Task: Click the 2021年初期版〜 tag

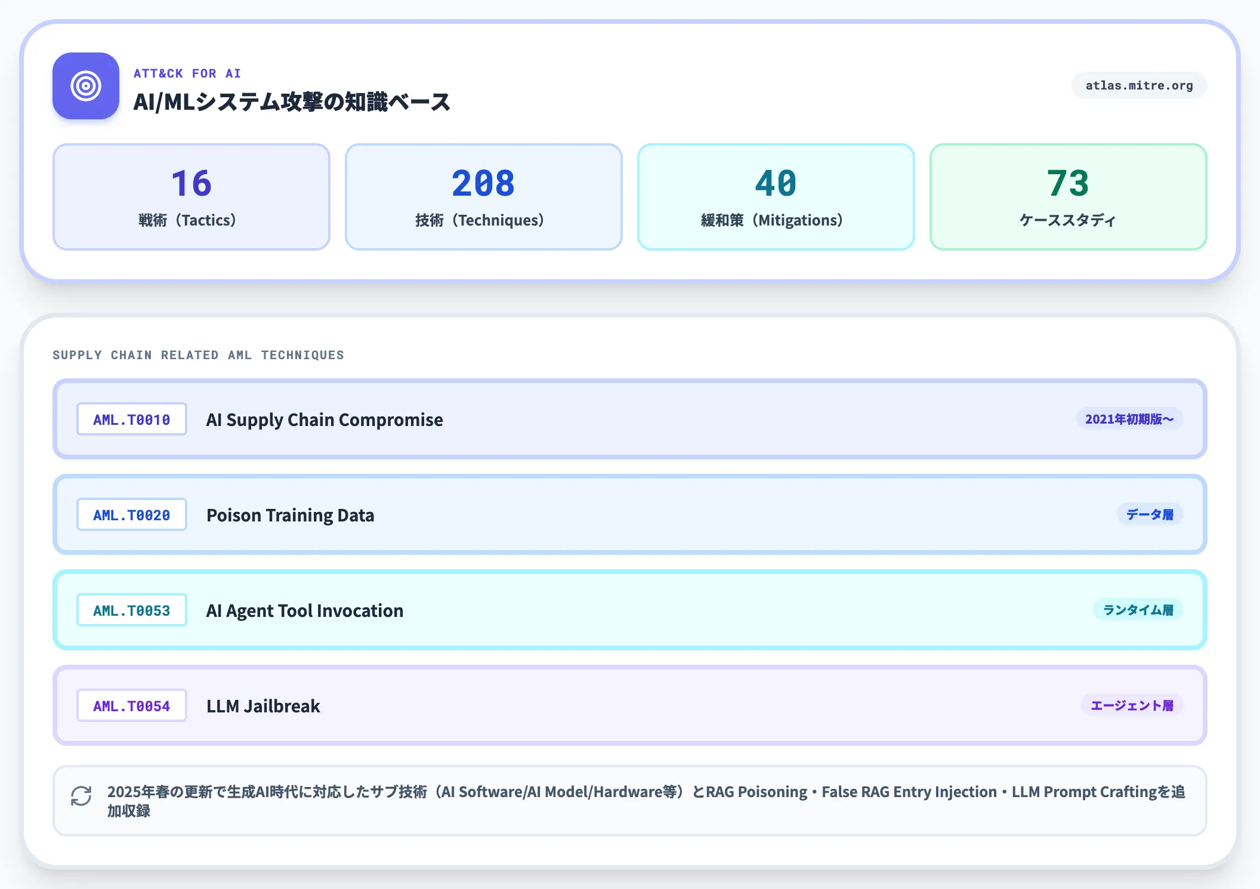Action: tap(1129, 419)
